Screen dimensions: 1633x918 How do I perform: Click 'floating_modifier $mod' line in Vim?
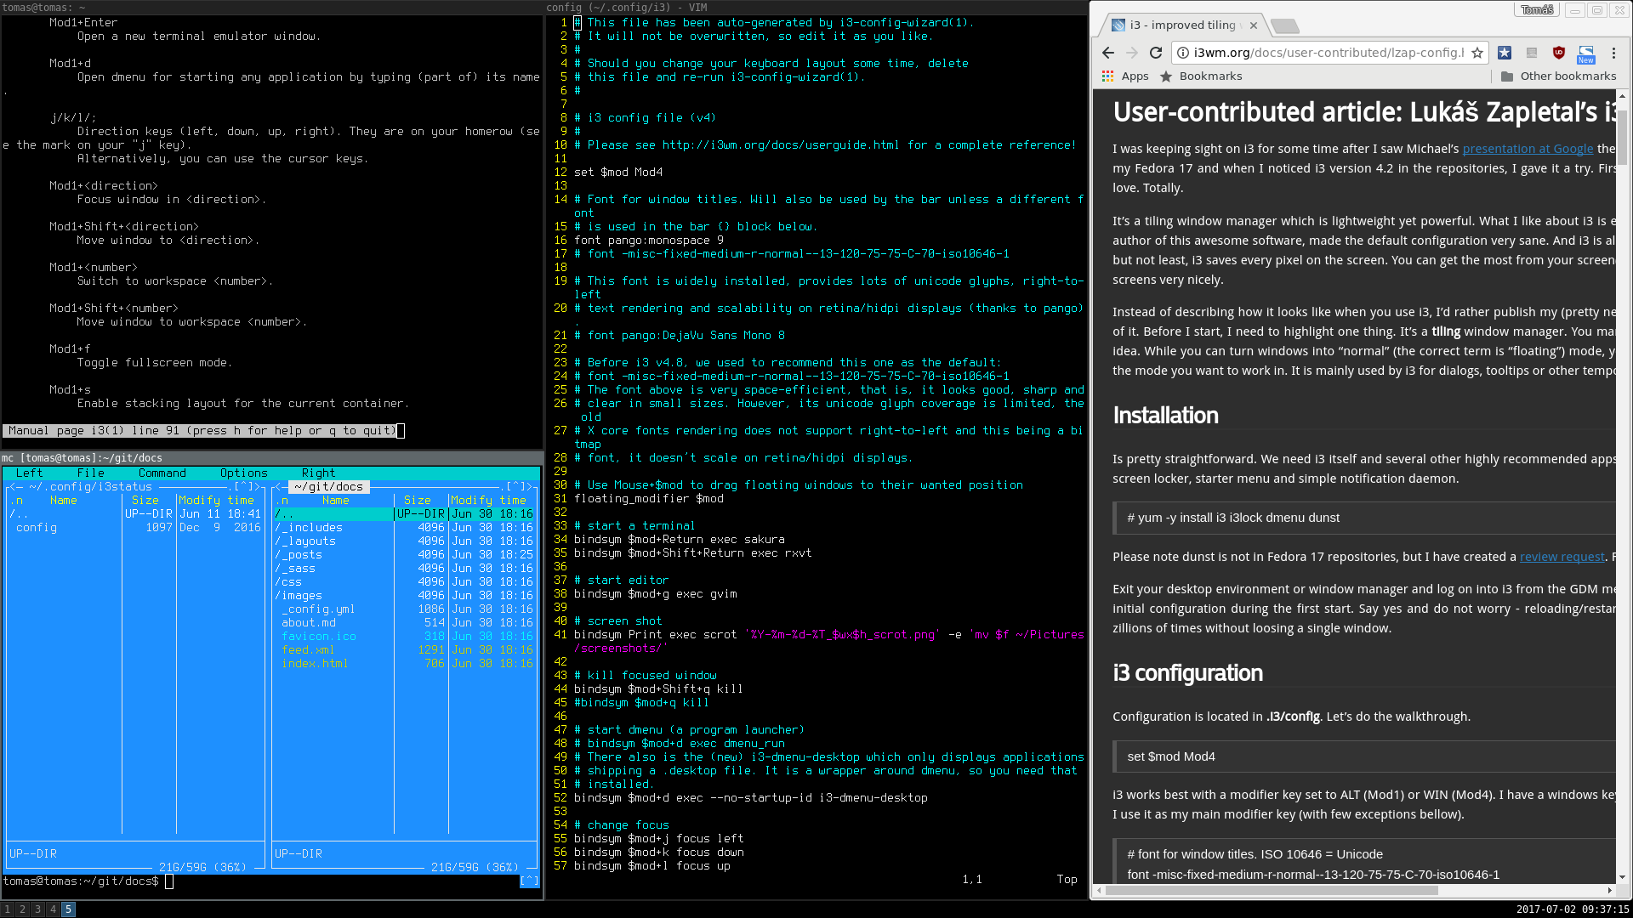[649, 499]
